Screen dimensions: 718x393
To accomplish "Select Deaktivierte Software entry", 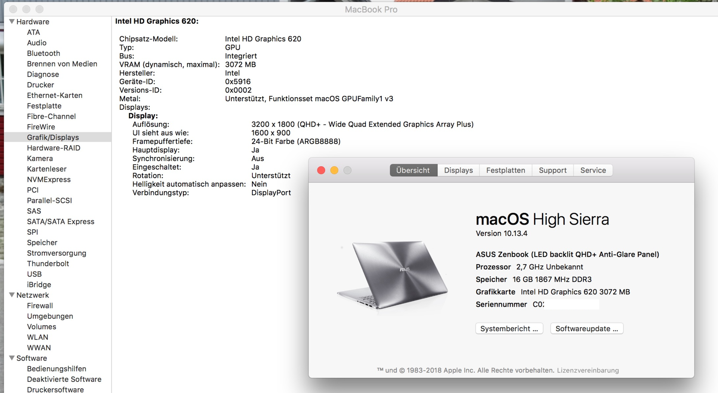I will tap(64, 379).
